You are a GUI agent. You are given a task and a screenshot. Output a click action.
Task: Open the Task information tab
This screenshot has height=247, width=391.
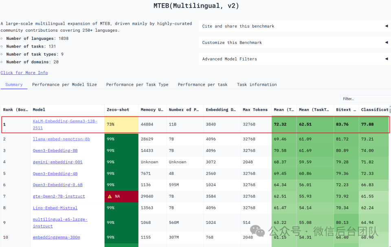257,84
